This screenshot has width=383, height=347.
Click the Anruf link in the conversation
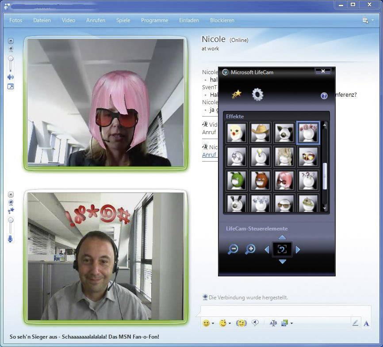pos(208,155)
